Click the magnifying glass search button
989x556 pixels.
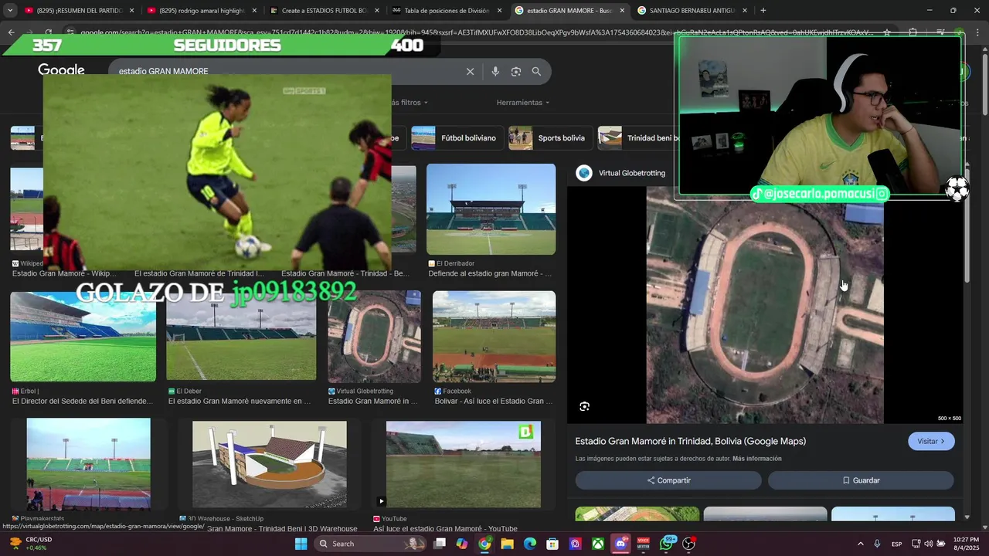[x=536, y=71]
